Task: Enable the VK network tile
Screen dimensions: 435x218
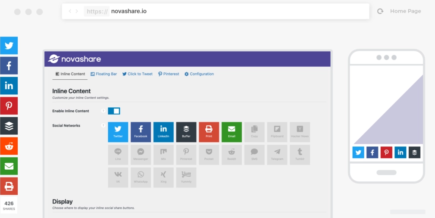Action: coord(118,178)
